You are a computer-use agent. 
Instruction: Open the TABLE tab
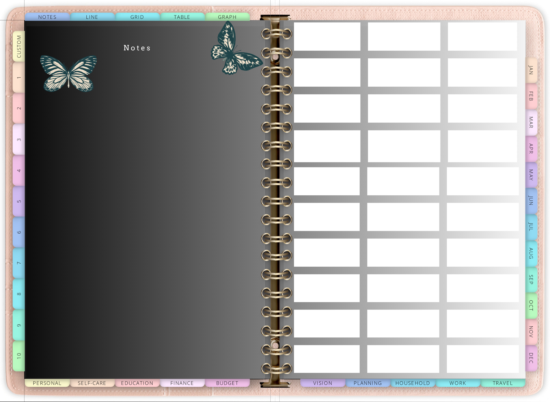point(182,17)
